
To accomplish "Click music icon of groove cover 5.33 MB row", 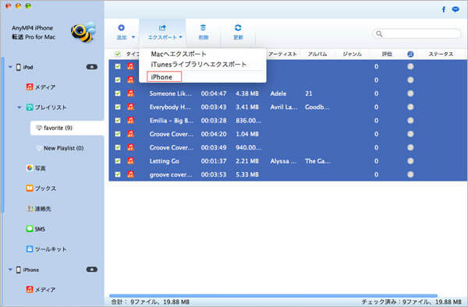I will pos(130,175).
